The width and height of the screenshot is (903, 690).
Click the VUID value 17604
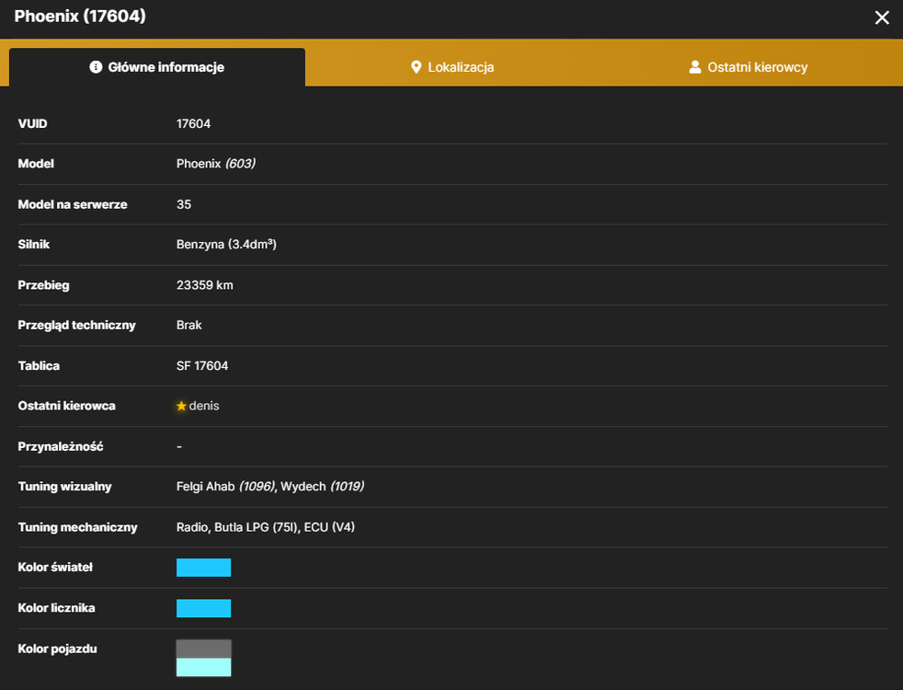click(193, 124)
